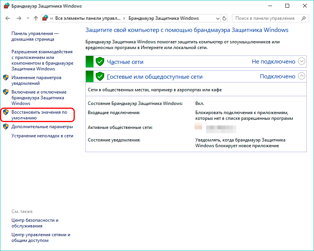Click 'Гостевые или общедоступные сети' heading
The height and width of the screenshot is (251, 314).
point(155,77)
